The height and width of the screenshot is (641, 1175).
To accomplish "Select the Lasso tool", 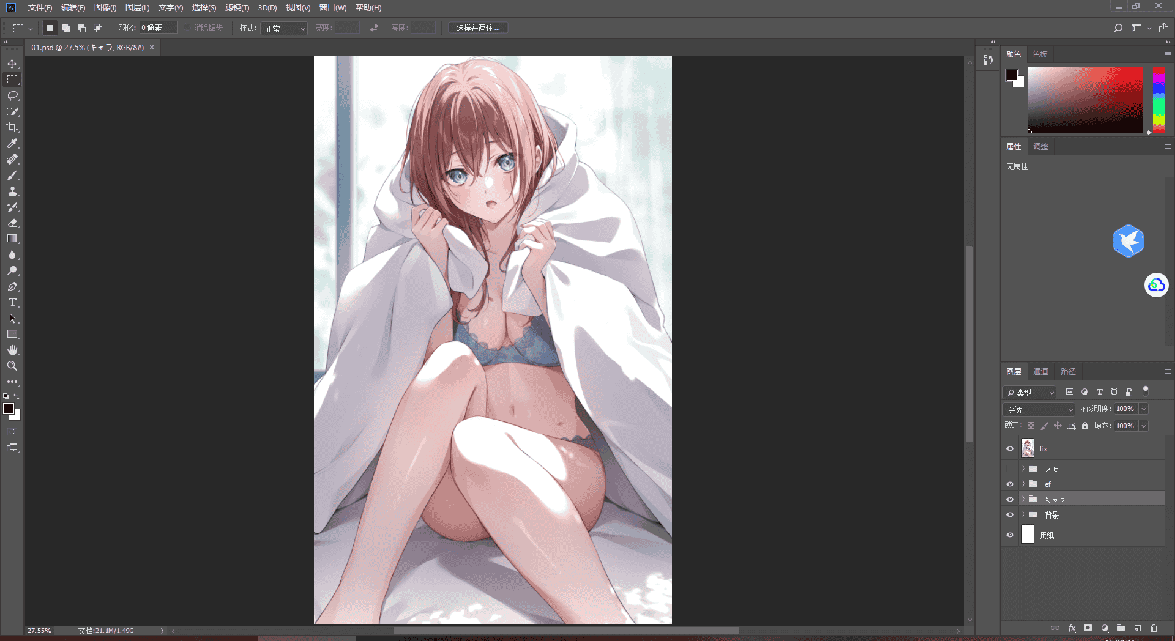I will pos(12,95).
